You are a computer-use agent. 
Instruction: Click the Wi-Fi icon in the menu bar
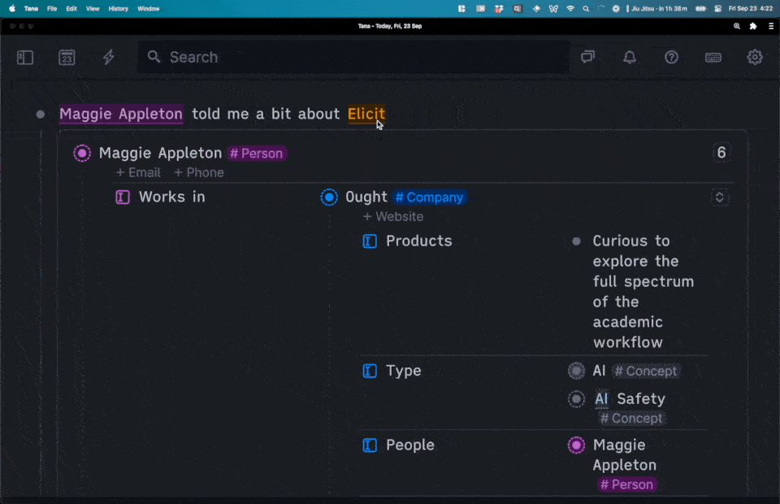[x=570, y=8]
